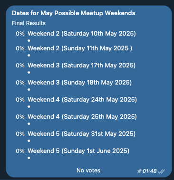Click the result dot under 17th May
The height and width of the screenshot is (180, 174).
[29, 73]
